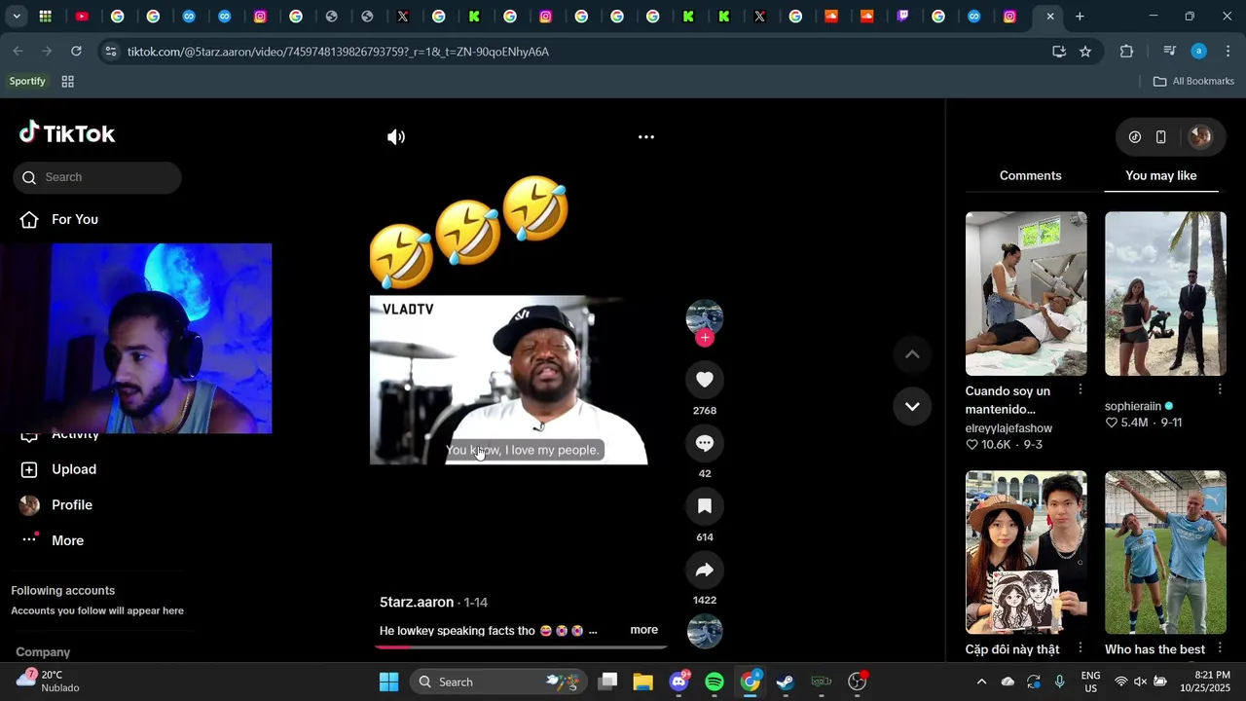Go to previous video with up chevron
The height and width of the screenshot is (701, 1246).
912,354
